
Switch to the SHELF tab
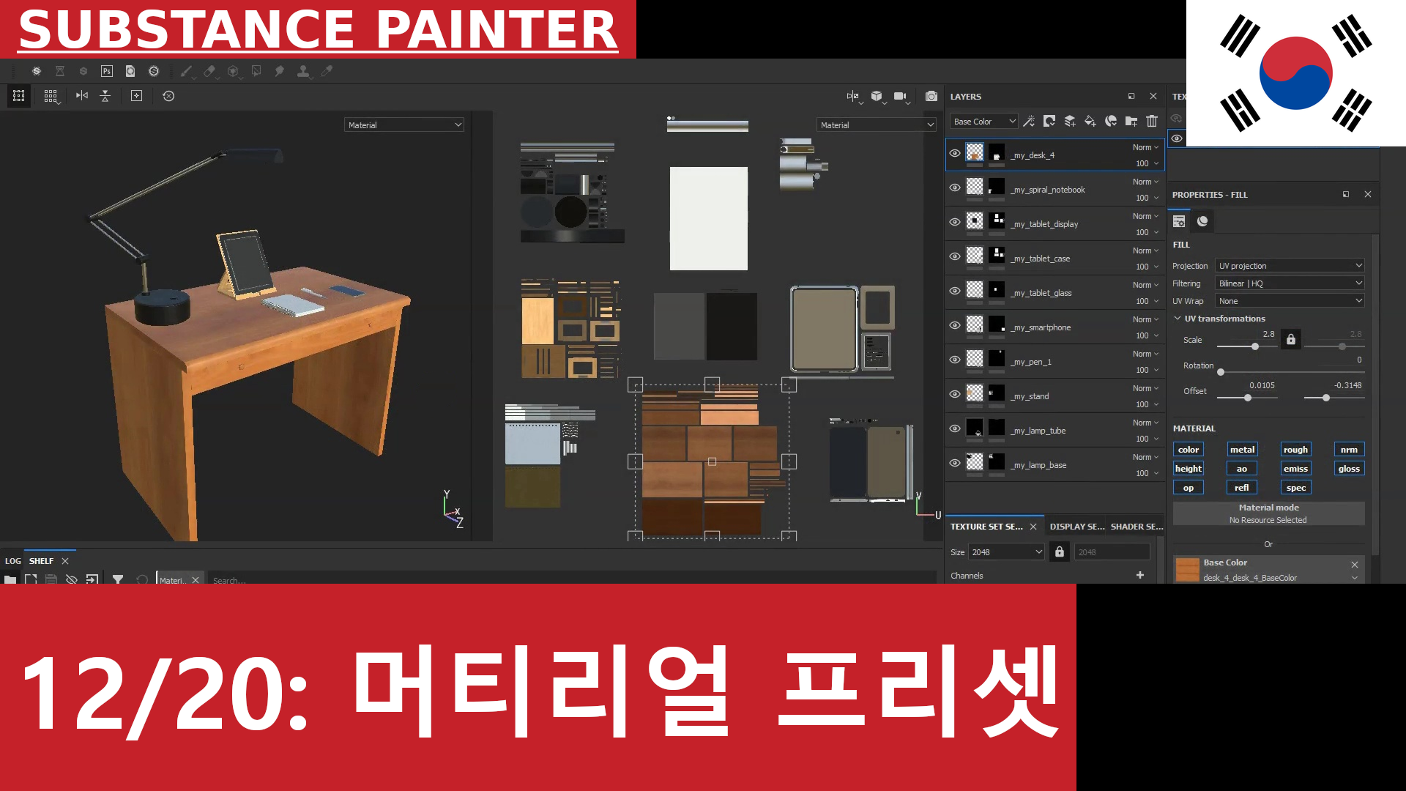(41, 561)
